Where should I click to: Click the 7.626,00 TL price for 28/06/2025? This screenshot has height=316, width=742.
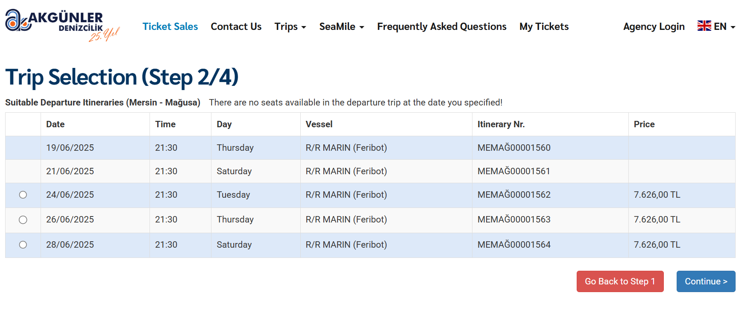point(657,245)
